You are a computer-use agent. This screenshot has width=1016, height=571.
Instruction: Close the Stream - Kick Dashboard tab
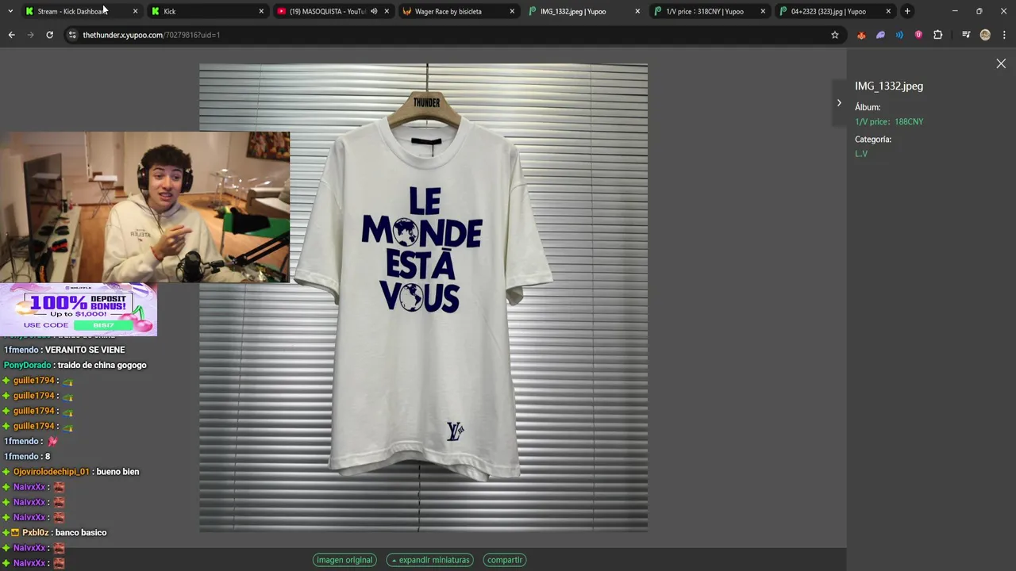point(135,11)
